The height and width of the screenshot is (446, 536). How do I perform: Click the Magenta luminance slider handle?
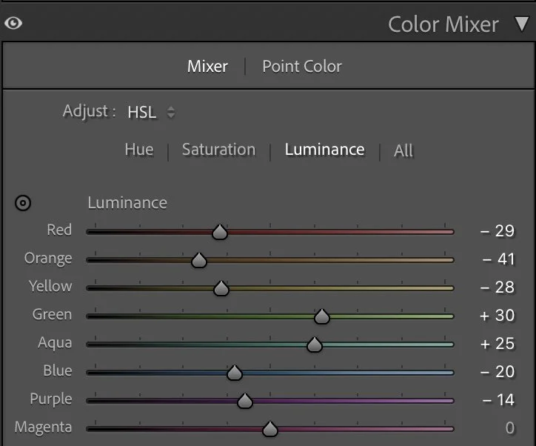[x=270, y=429]
